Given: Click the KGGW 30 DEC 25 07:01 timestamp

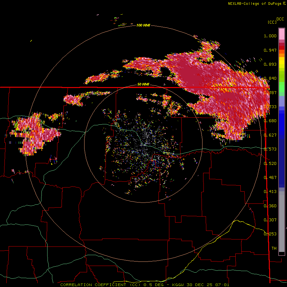Looking at the screenshot, I should point(201,285).
